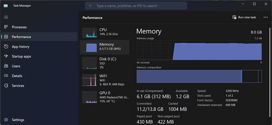Image resolution: width=272 pixels, height=125 pixels.
Task: Click the Settings gear icon
Action: 6,120
